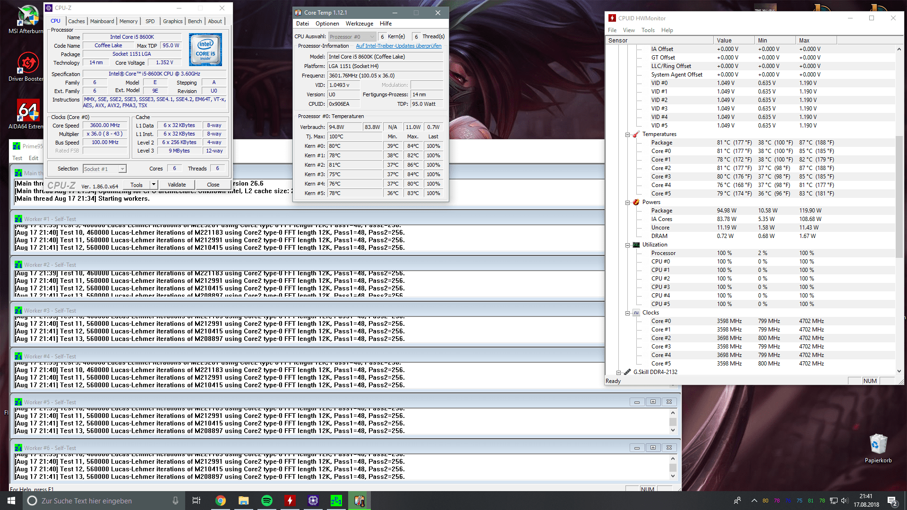Click the Worker #5 scroll down arrow
The height and width of the screenshot is (510, 907).
(673, 430)
